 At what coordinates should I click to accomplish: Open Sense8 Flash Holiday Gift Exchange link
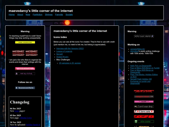141,81
